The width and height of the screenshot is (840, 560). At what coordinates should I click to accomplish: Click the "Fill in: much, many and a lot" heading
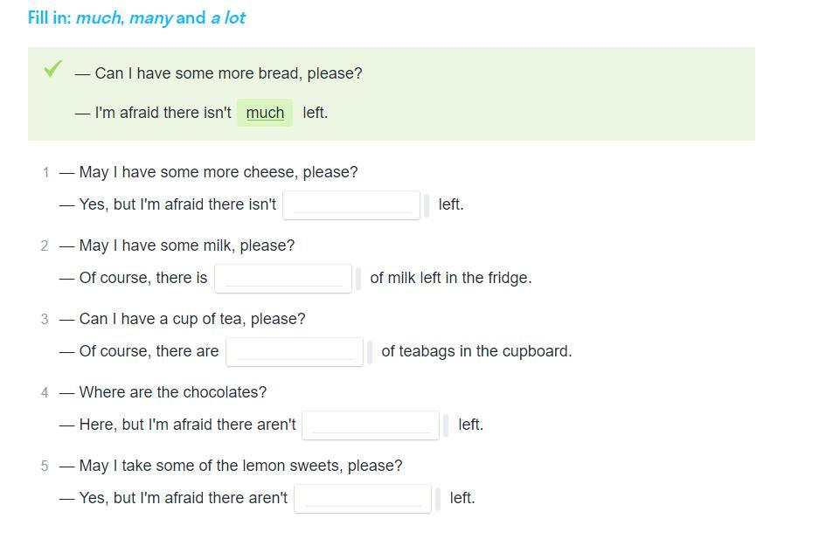(136, 17)
